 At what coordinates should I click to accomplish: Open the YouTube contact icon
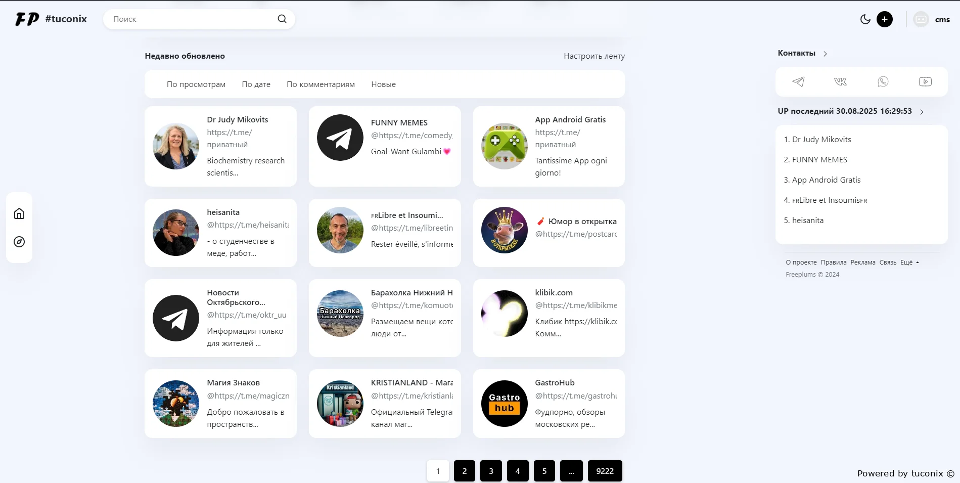925,82
